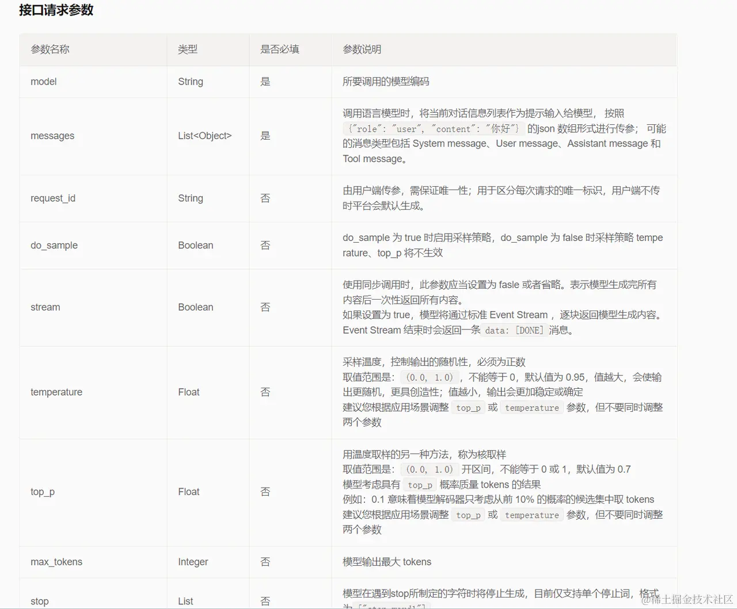Screen dimensions: 737x609
Task: Click the Boolean type in do_sample row
Action: (x=196, y=246)
